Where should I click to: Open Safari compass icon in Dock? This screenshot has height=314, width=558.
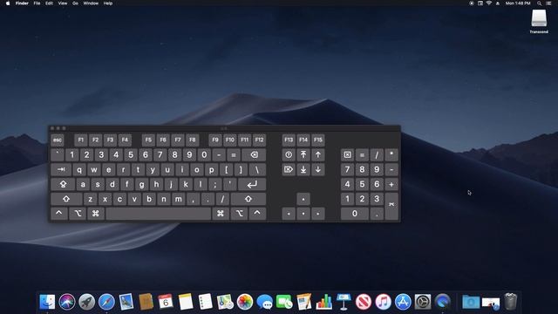pos(106,302)
